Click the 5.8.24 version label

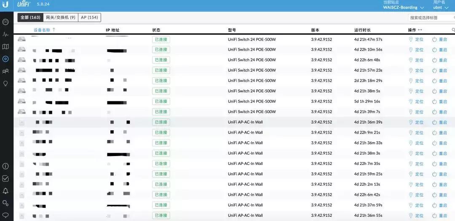pyautogui.click(x=43, y=4)
